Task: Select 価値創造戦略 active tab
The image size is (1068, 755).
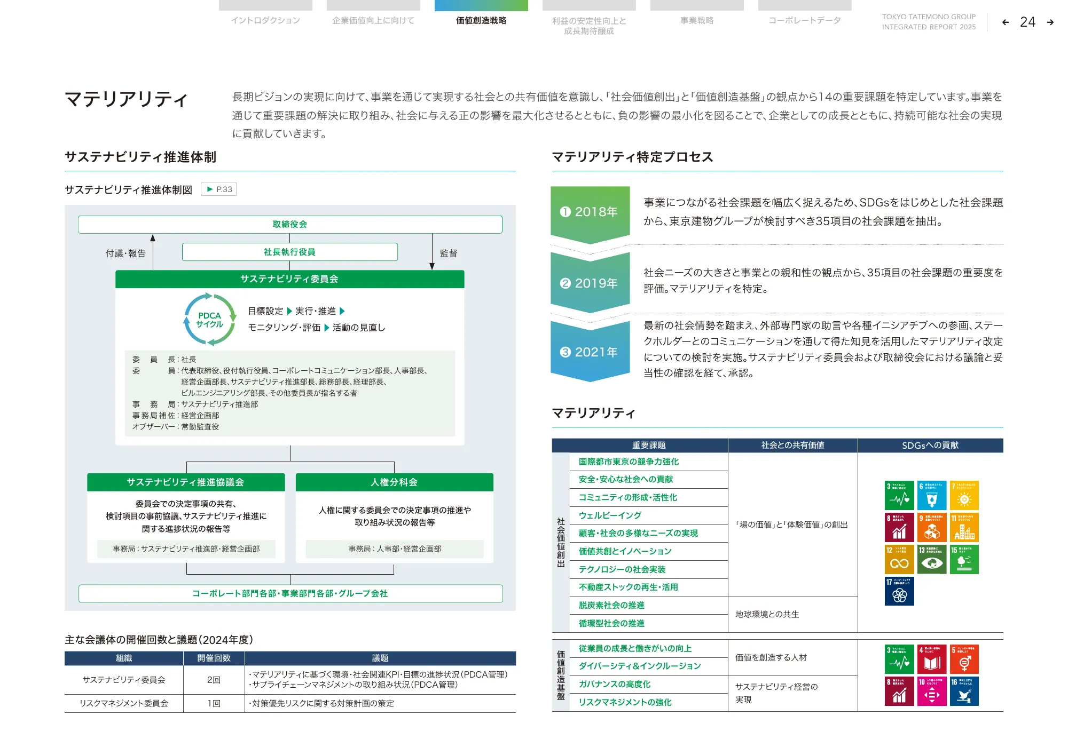Action: [x=481, y=20]
